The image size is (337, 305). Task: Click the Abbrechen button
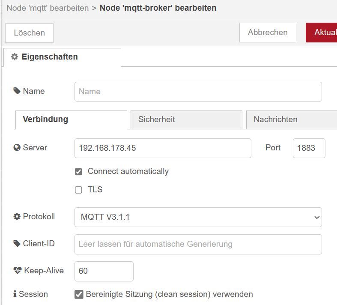point(268,33)
